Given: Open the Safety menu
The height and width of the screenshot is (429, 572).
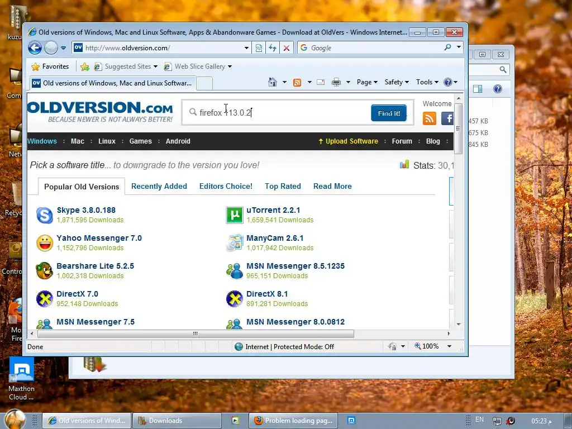Looking at the screenshot, I should (x=397, y=82).
